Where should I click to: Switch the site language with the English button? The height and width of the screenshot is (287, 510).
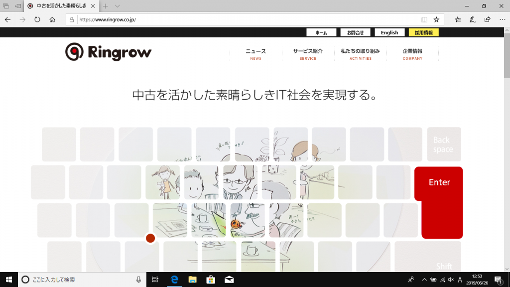tap(389, 32)
